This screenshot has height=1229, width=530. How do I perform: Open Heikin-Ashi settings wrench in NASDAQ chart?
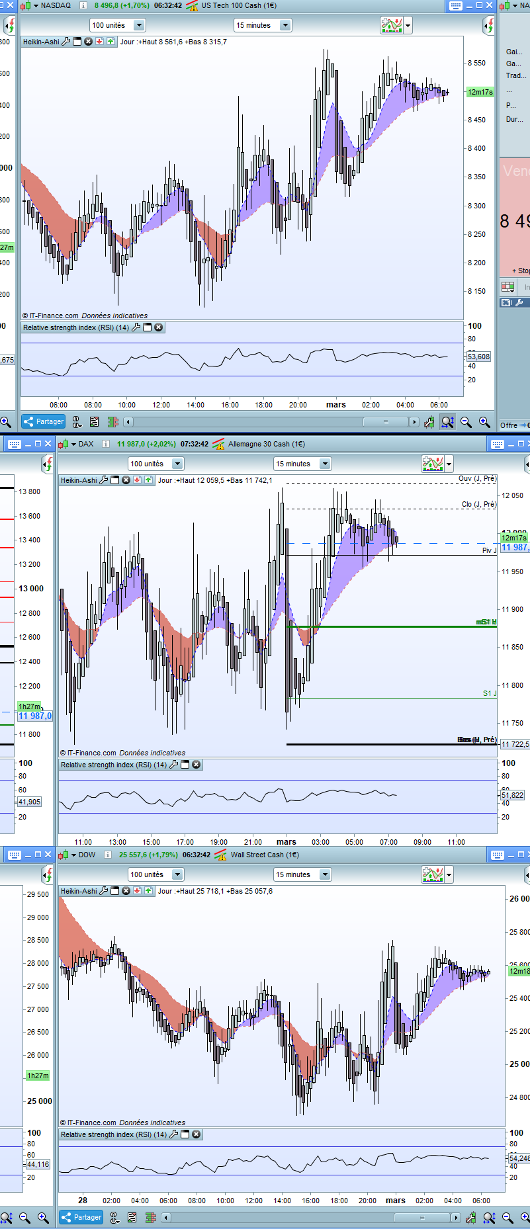(x=66, y=42)
